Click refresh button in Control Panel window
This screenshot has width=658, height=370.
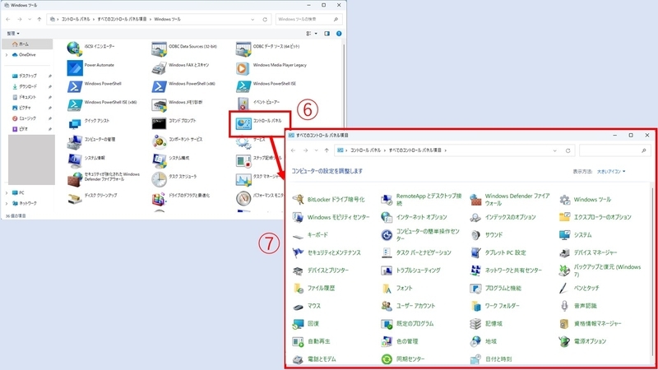568,150
